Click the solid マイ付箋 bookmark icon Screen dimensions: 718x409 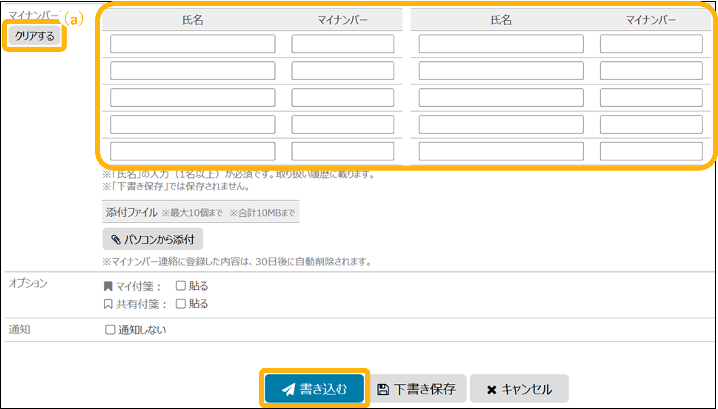108,286
